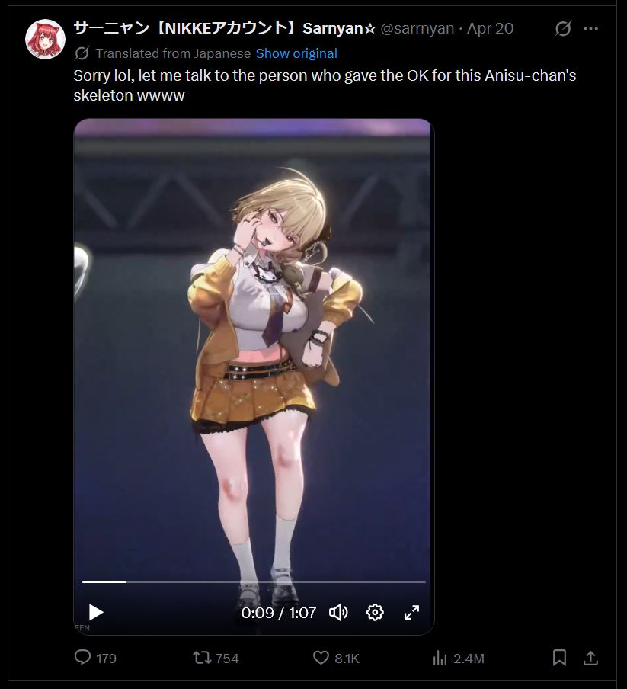Seek within the video progress bar
Screen dimensions: 627x689
click(254, 582)
